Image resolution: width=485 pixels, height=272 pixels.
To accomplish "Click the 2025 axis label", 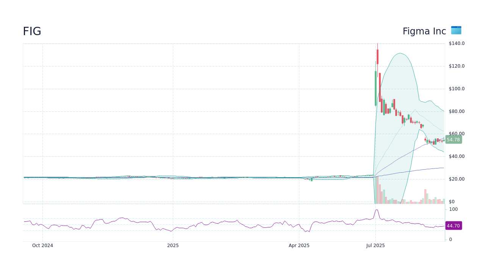I will (173, 245).
